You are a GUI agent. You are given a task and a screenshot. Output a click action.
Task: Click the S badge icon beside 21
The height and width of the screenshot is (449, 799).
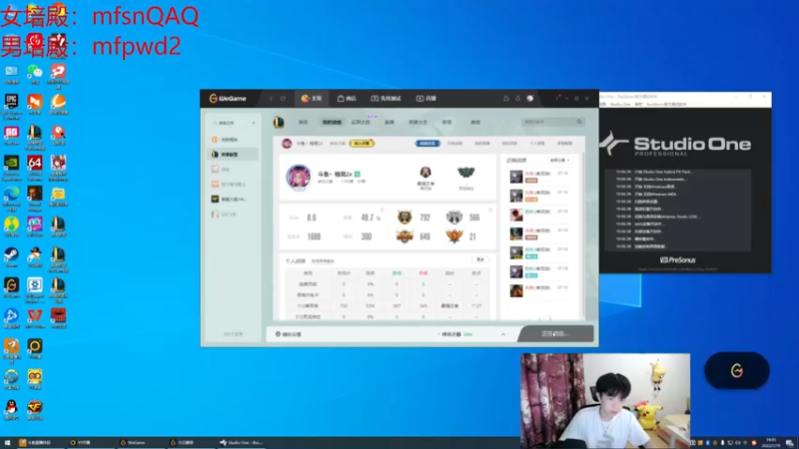pyautogui.click(x=454, y=236)
